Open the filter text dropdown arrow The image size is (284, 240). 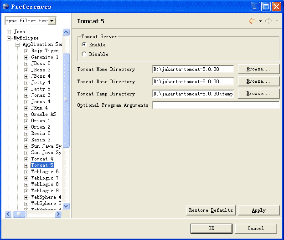[52, 21]
